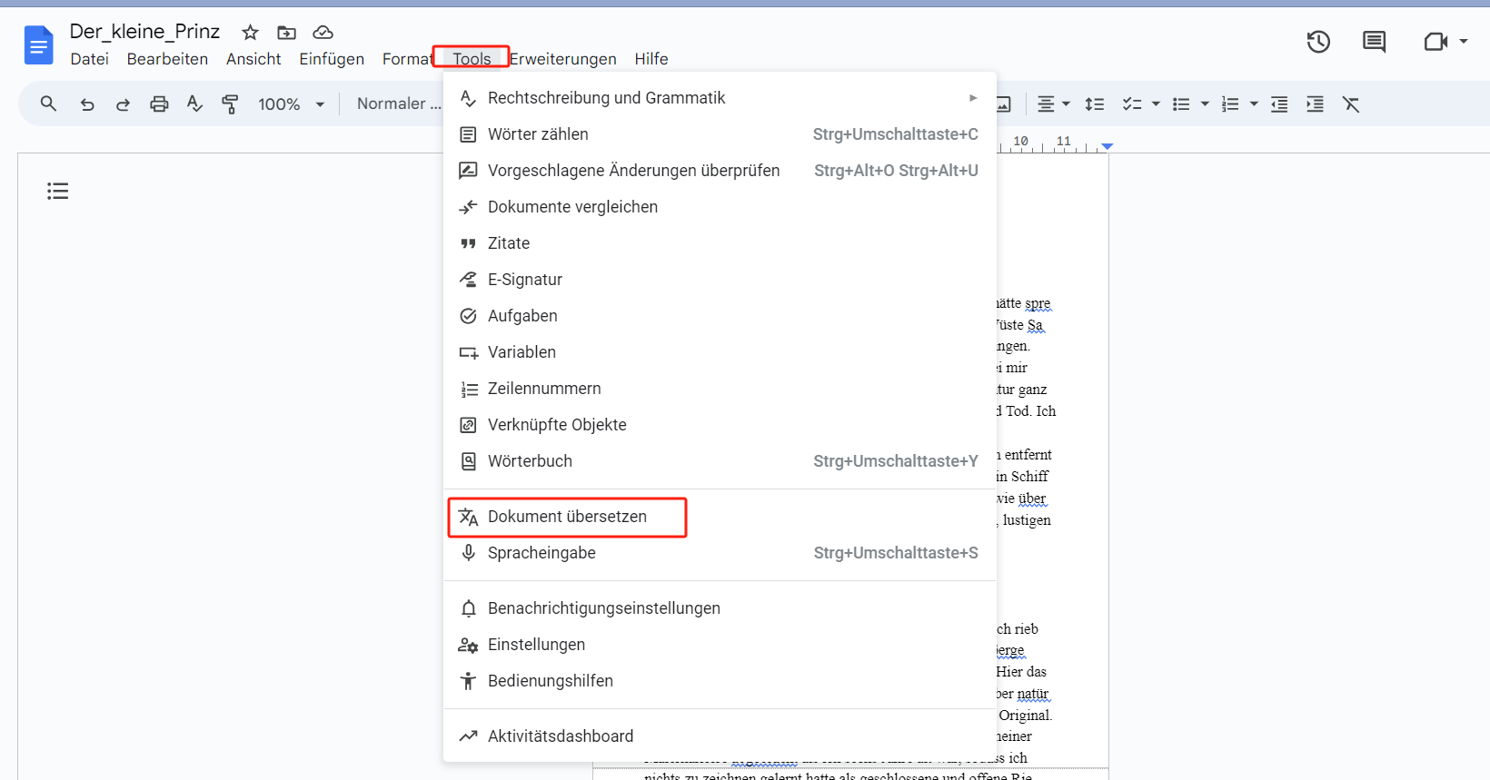Open the Hilfe menu
1490x780 pixels.
pos(651,59)
